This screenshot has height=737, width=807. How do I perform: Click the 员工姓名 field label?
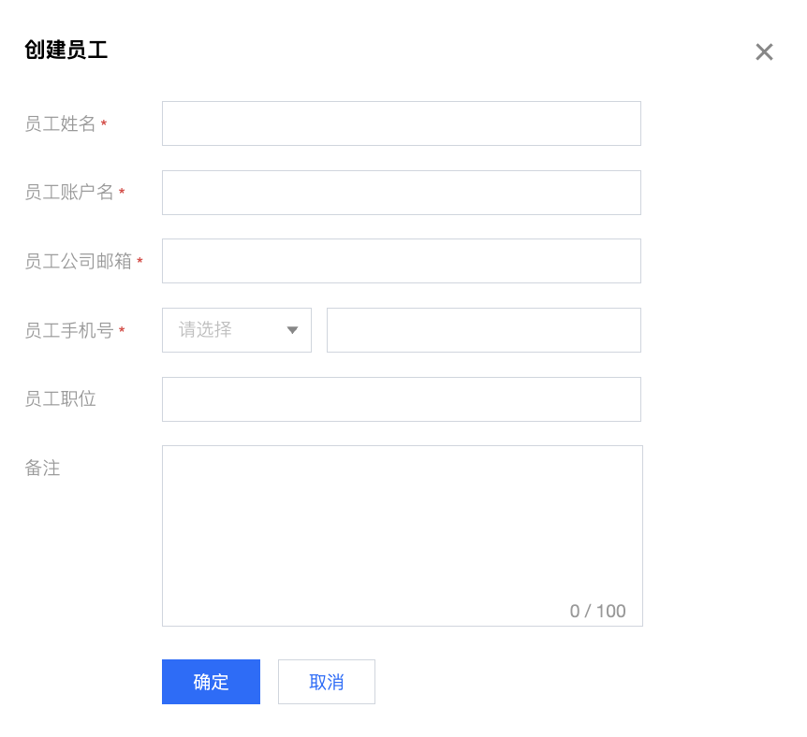pos(60,123)
